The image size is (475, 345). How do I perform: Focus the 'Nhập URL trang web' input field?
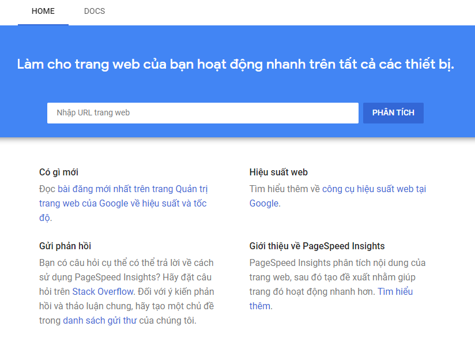(202, 113)
